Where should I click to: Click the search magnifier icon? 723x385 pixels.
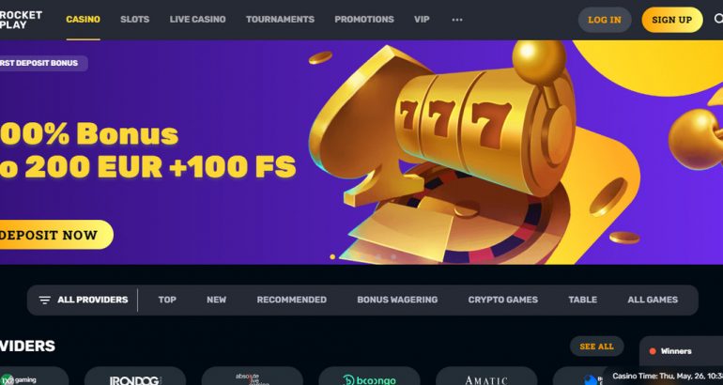click(x=718, y=20)
